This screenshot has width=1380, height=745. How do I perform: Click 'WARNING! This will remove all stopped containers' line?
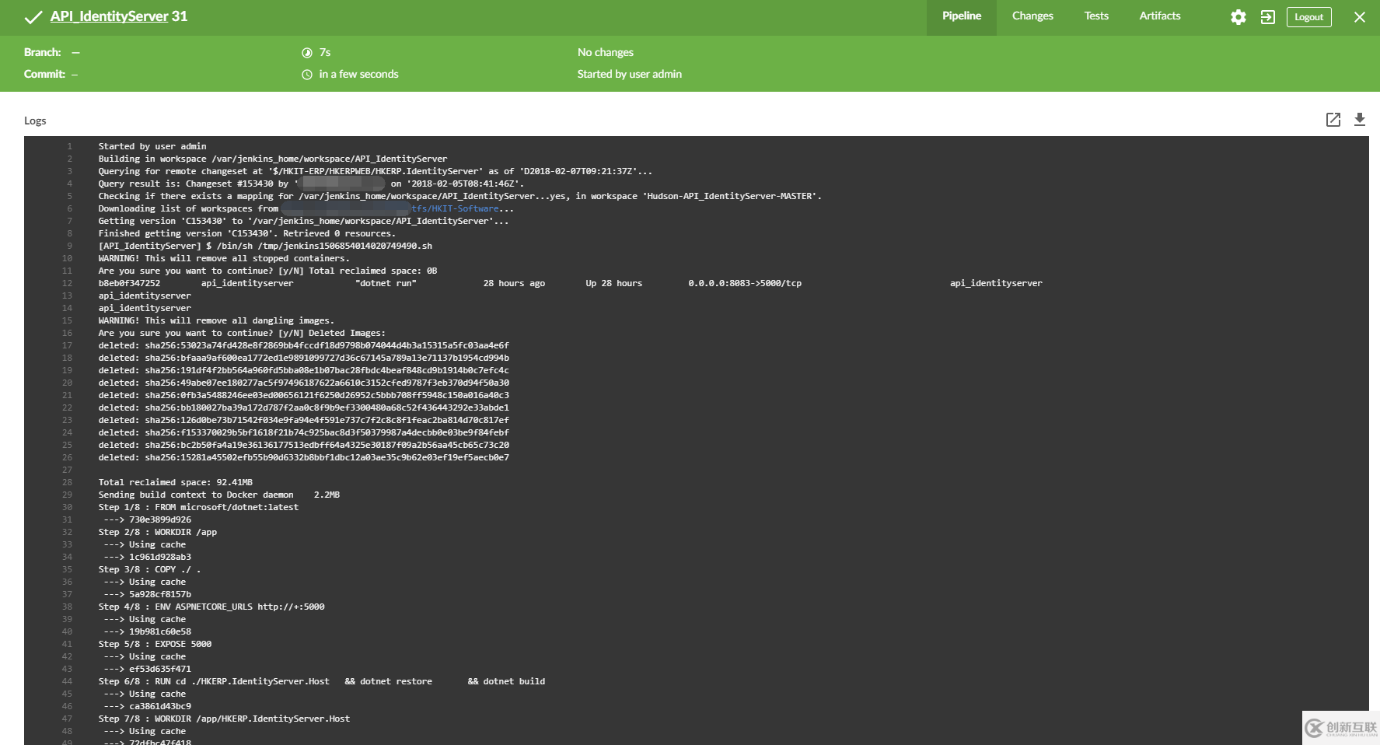click(x=224, y=258)
